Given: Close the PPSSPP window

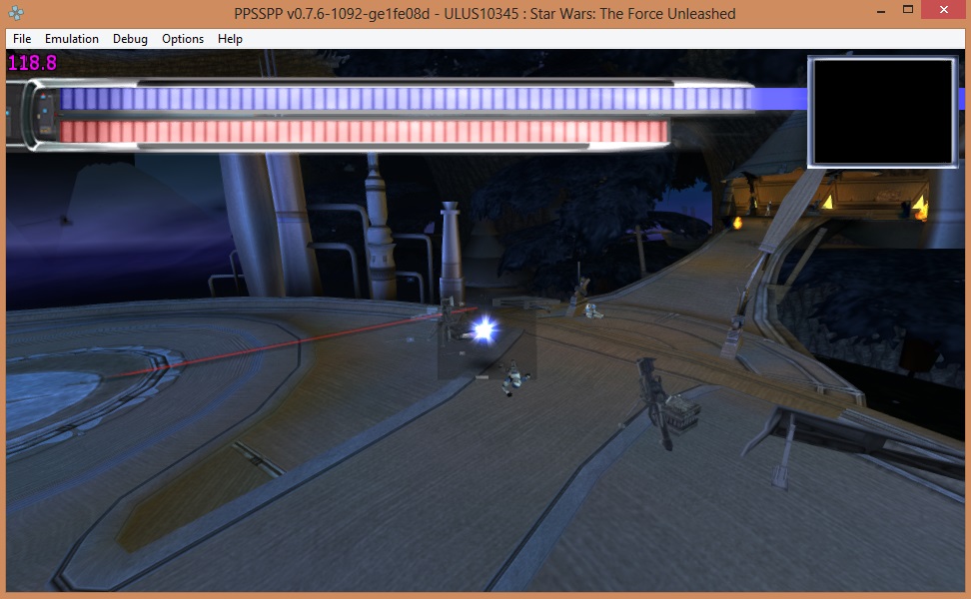Looking at the screenshot, I should pyautogui.click(x=945, y=10).
